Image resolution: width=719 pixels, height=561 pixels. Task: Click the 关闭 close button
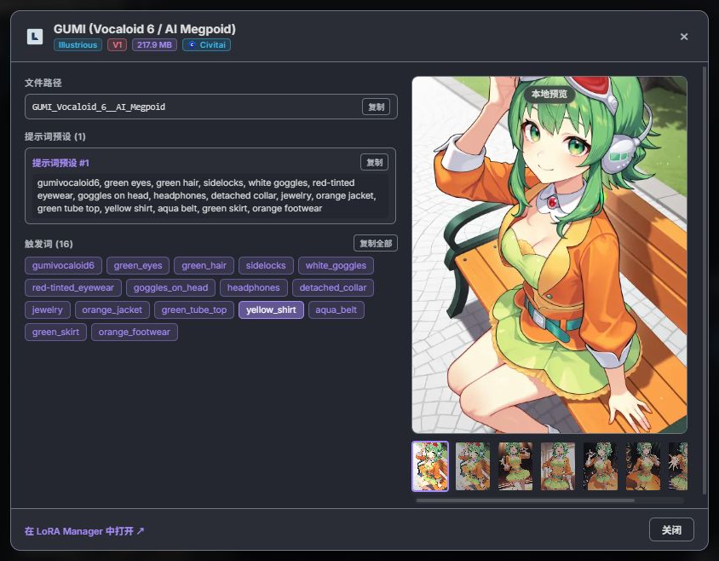(x=671, y=530)
